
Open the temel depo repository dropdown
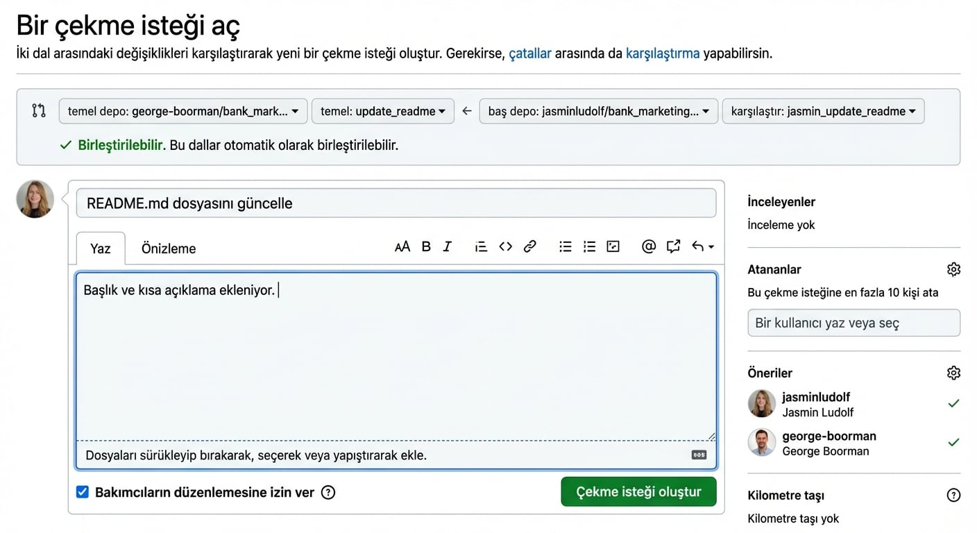pyautogui.click(x=182, y=111)
